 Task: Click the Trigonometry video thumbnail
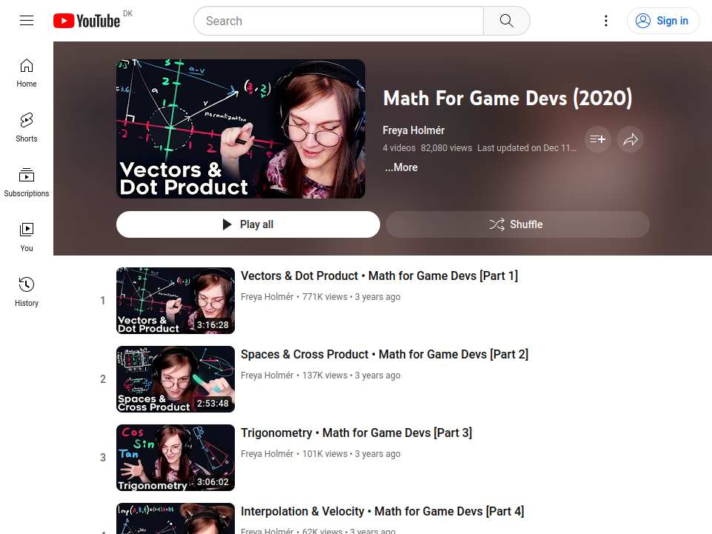176,458
